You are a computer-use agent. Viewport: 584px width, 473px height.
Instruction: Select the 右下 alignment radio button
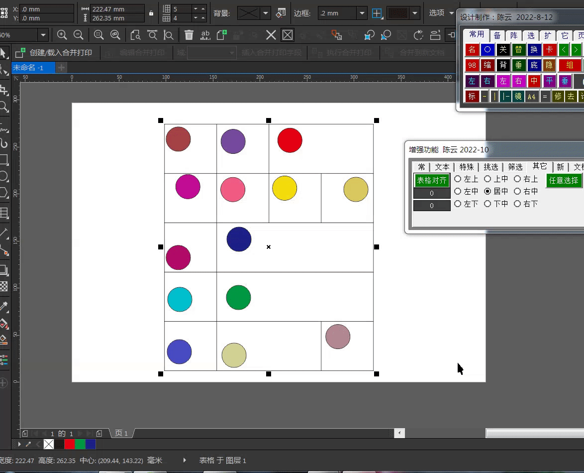click(x=517, y=204)
